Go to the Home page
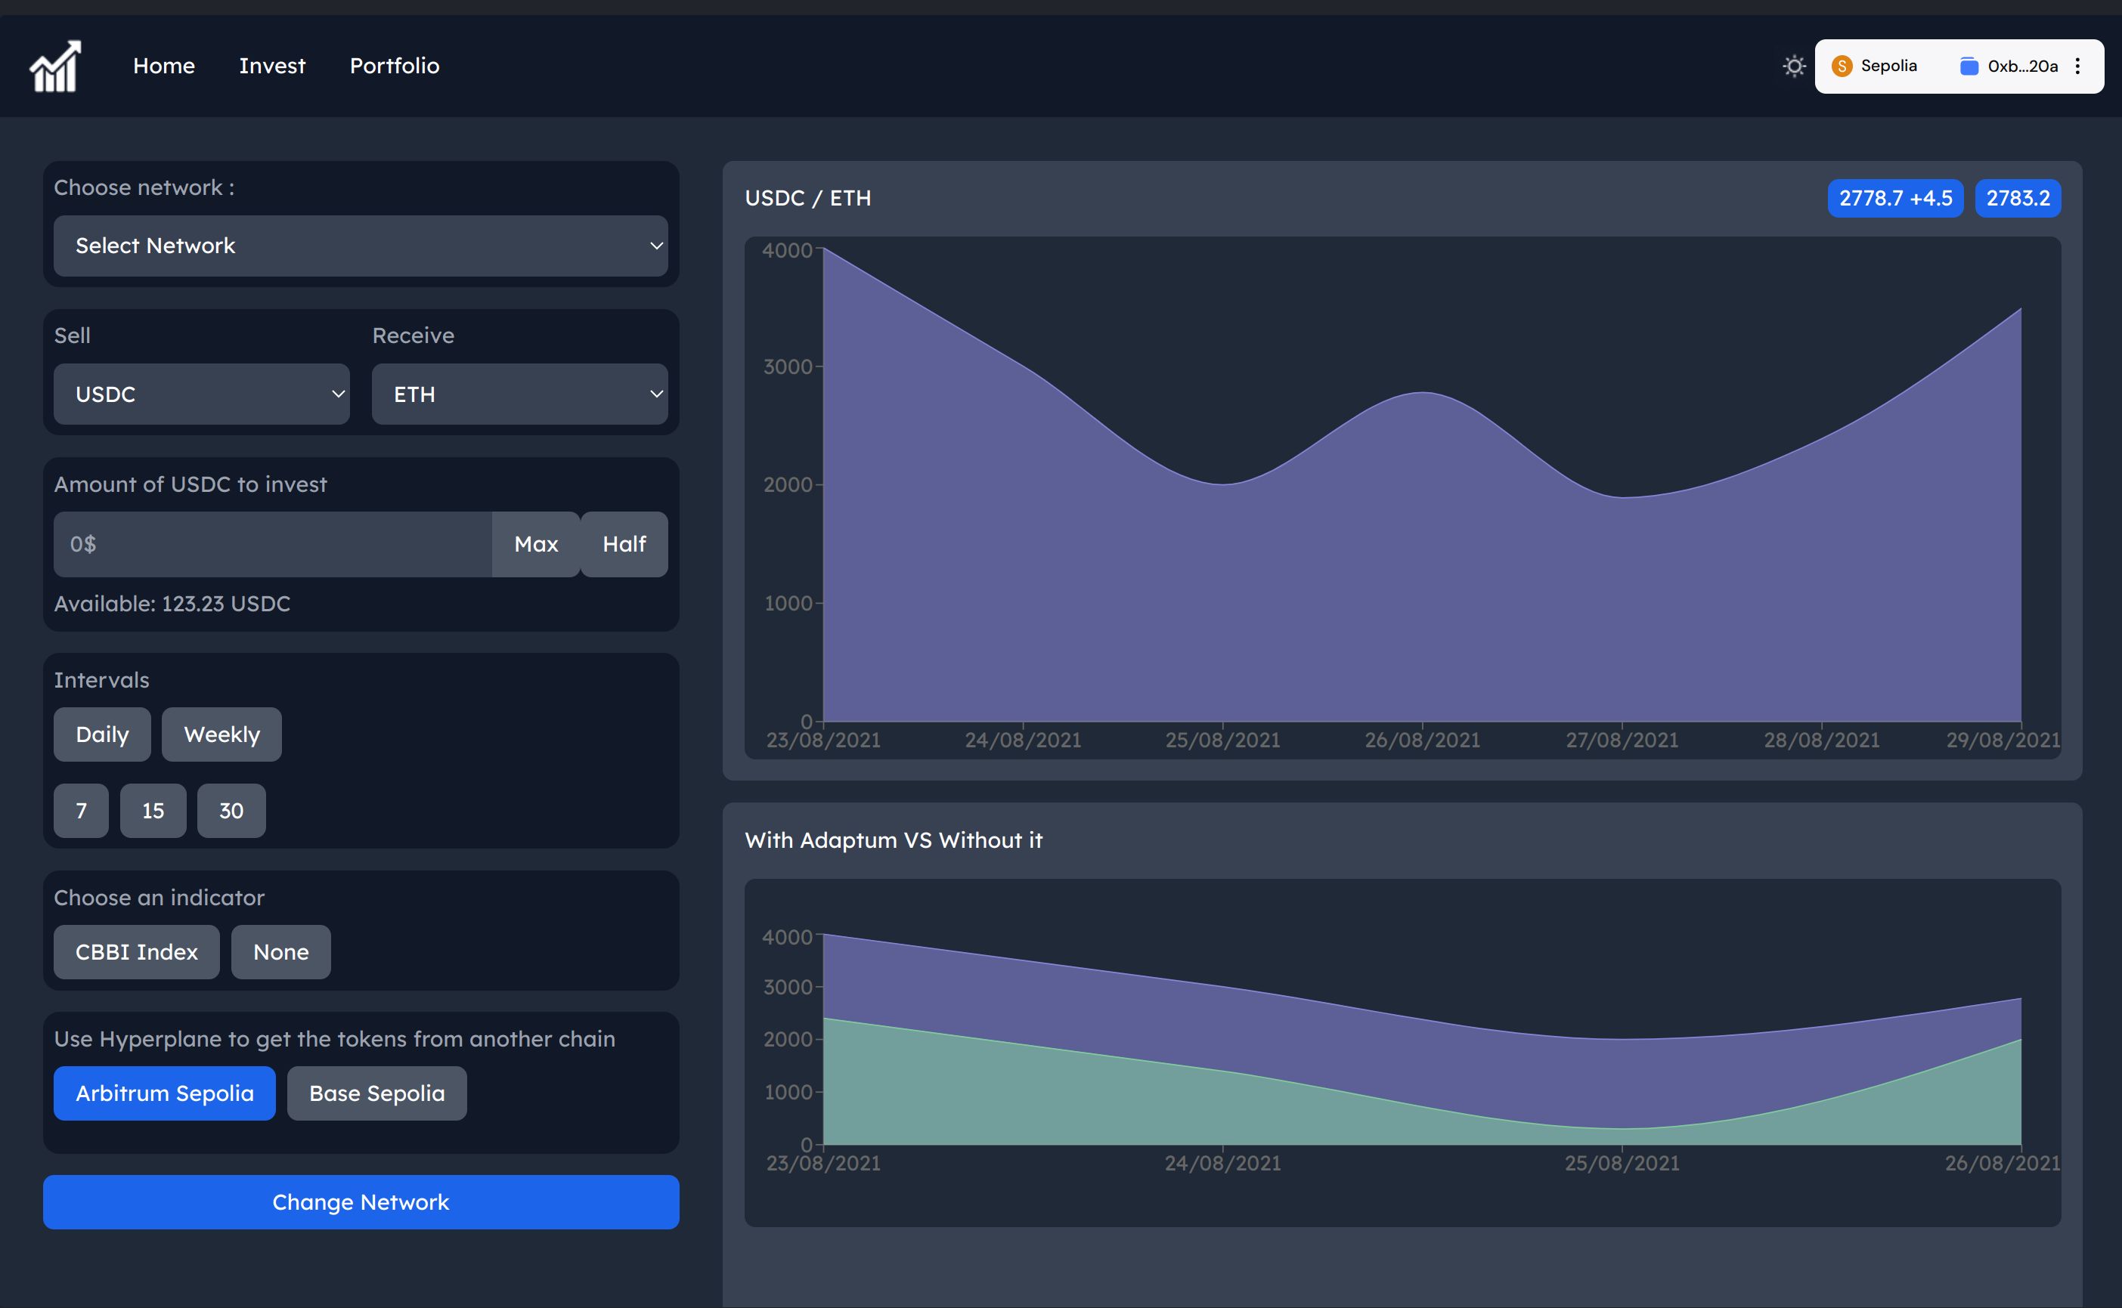Image resolution: width=2122 pixels, height=1308 pixels. [163, 66]
